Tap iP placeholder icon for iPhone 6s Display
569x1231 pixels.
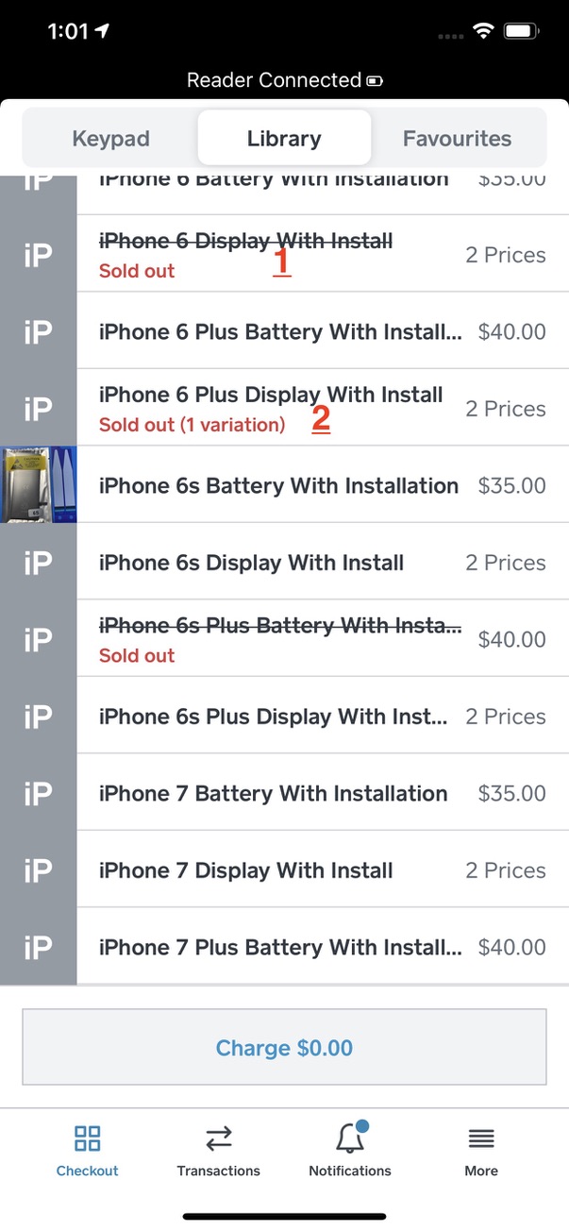click(x=38, y=563)
